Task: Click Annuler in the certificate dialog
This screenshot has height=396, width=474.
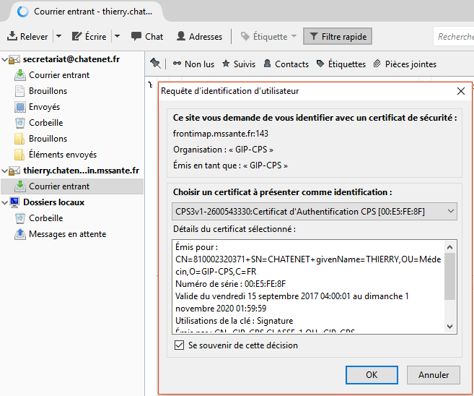Action: pyautogui.click(x=433, y=375)
